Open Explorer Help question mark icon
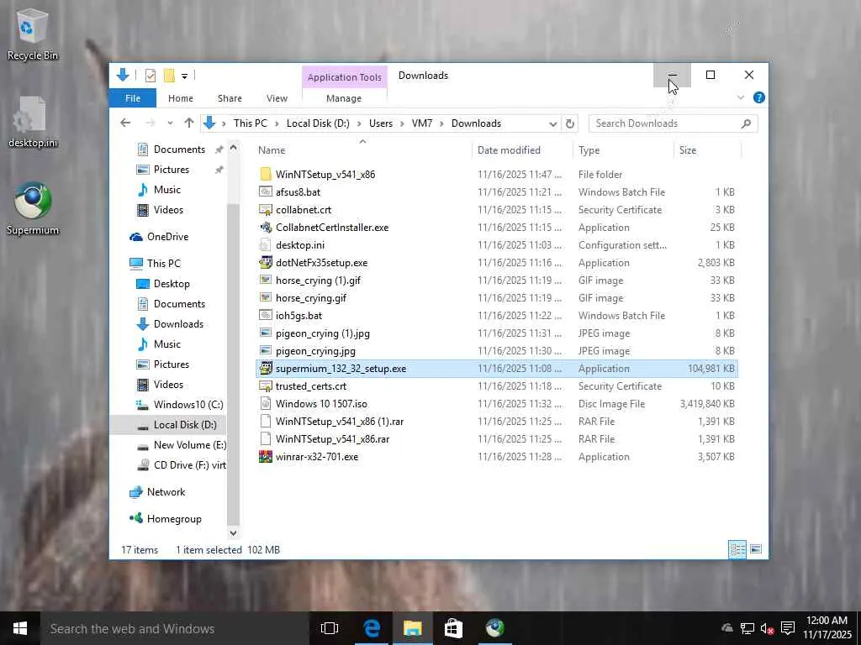861x645 pixels. (x=759, y=97)
